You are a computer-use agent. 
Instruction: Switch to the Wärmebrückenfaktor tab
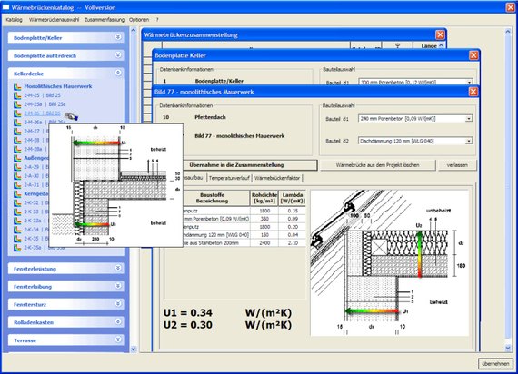click(x=277, y=178)
